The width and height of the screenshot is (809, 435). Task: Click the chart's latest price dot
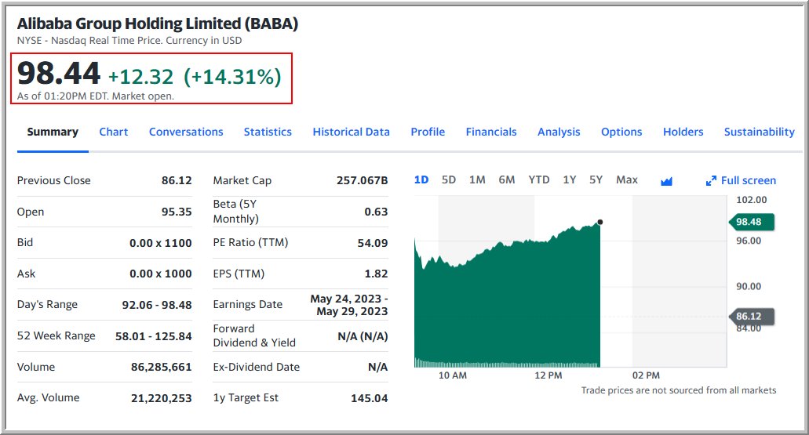click(x=600, y=222)
